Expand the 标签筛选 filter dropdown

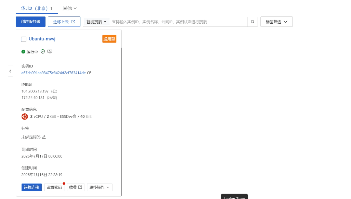click(x=276, y=22)
